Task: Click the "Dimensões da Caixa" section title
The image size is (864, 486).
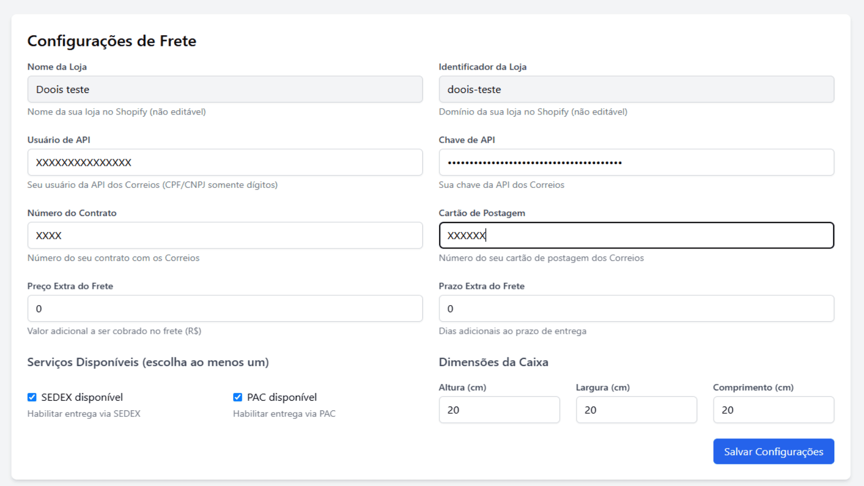Action: [493, 362]
